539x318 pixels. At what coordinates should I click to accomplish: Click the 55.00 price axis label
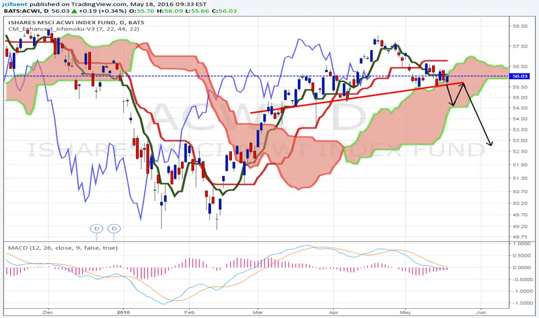[519, 98]
